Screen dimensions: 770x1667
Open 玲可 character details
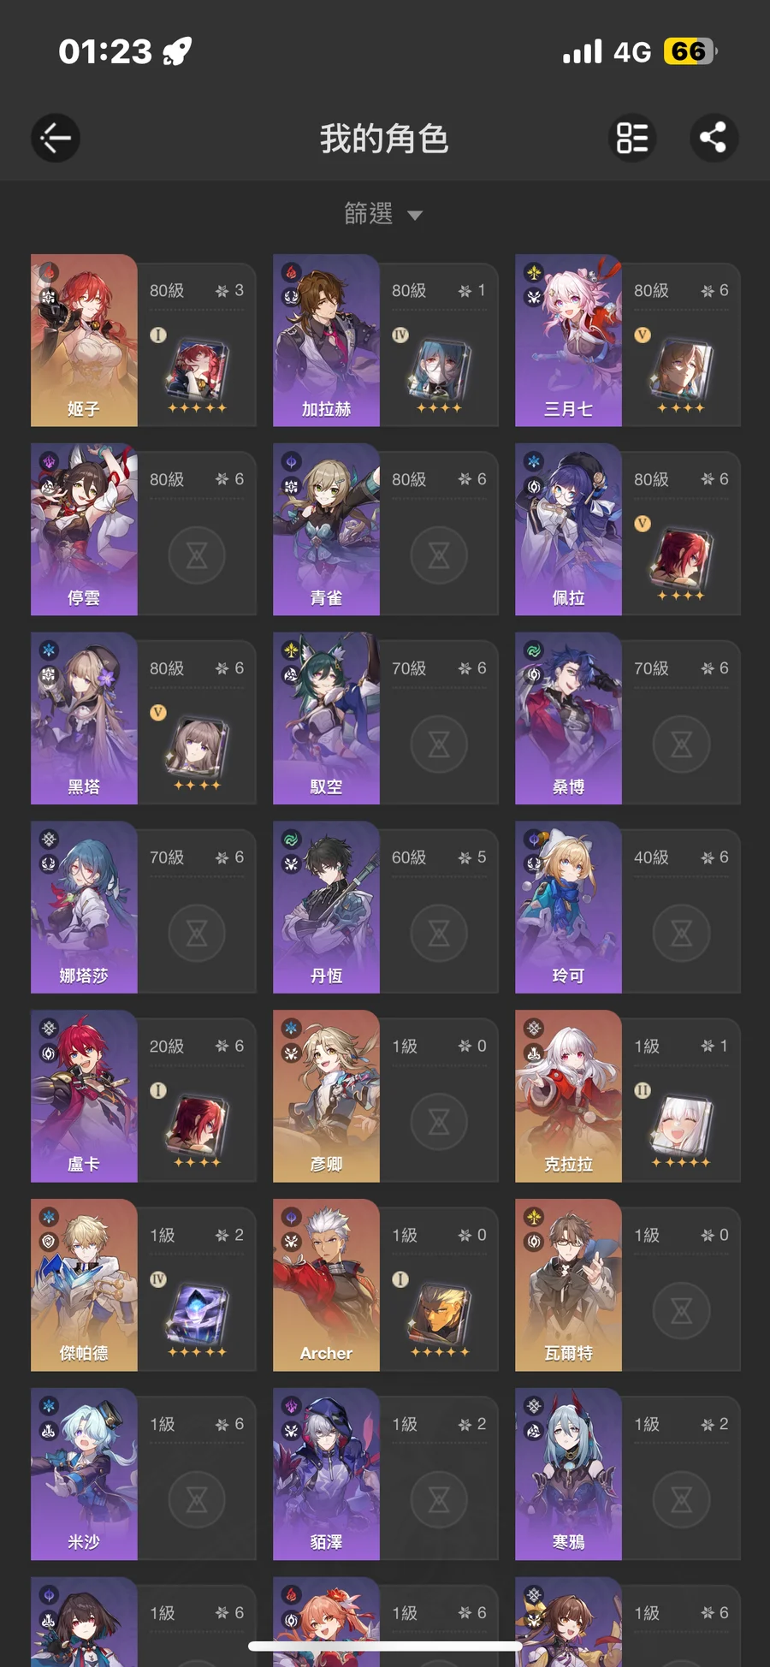(627, 907)
